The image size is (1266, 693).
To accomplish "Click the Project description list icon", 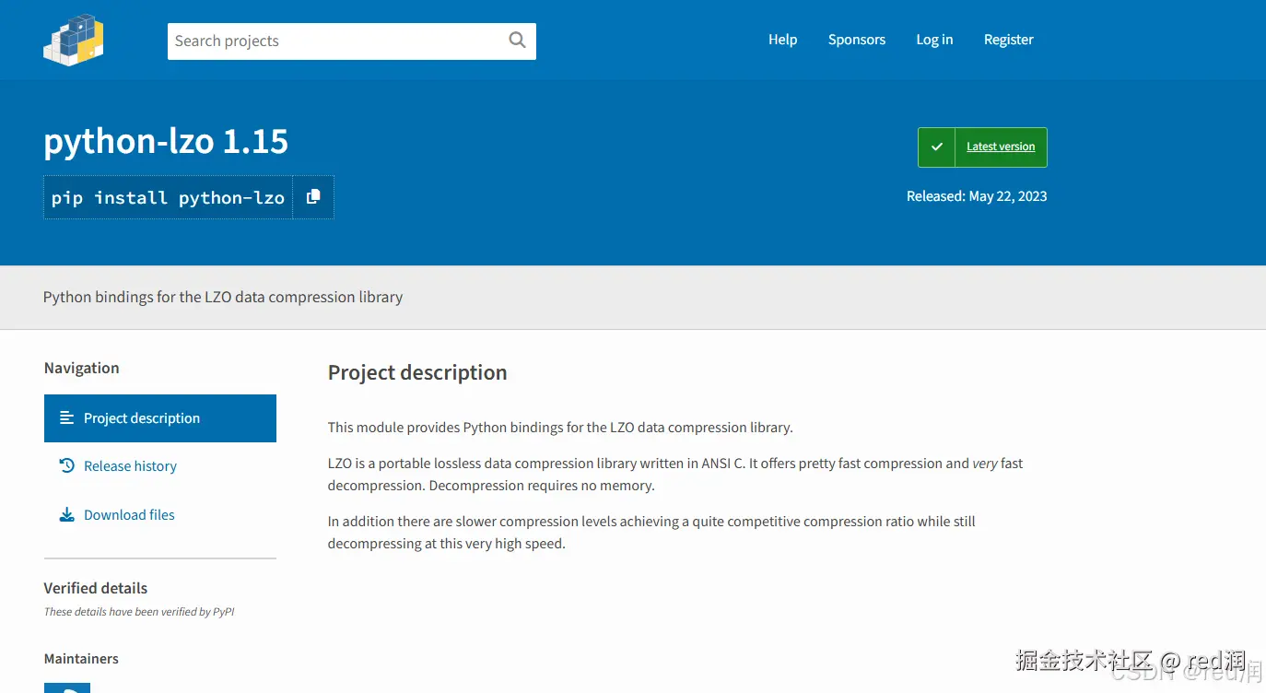I will 66,417.
